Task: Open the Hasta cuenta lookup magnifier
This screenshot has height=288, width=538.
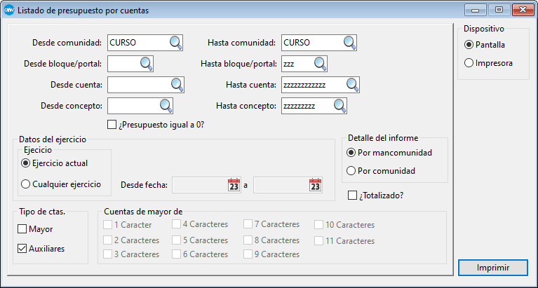Action: pos(351,85)
